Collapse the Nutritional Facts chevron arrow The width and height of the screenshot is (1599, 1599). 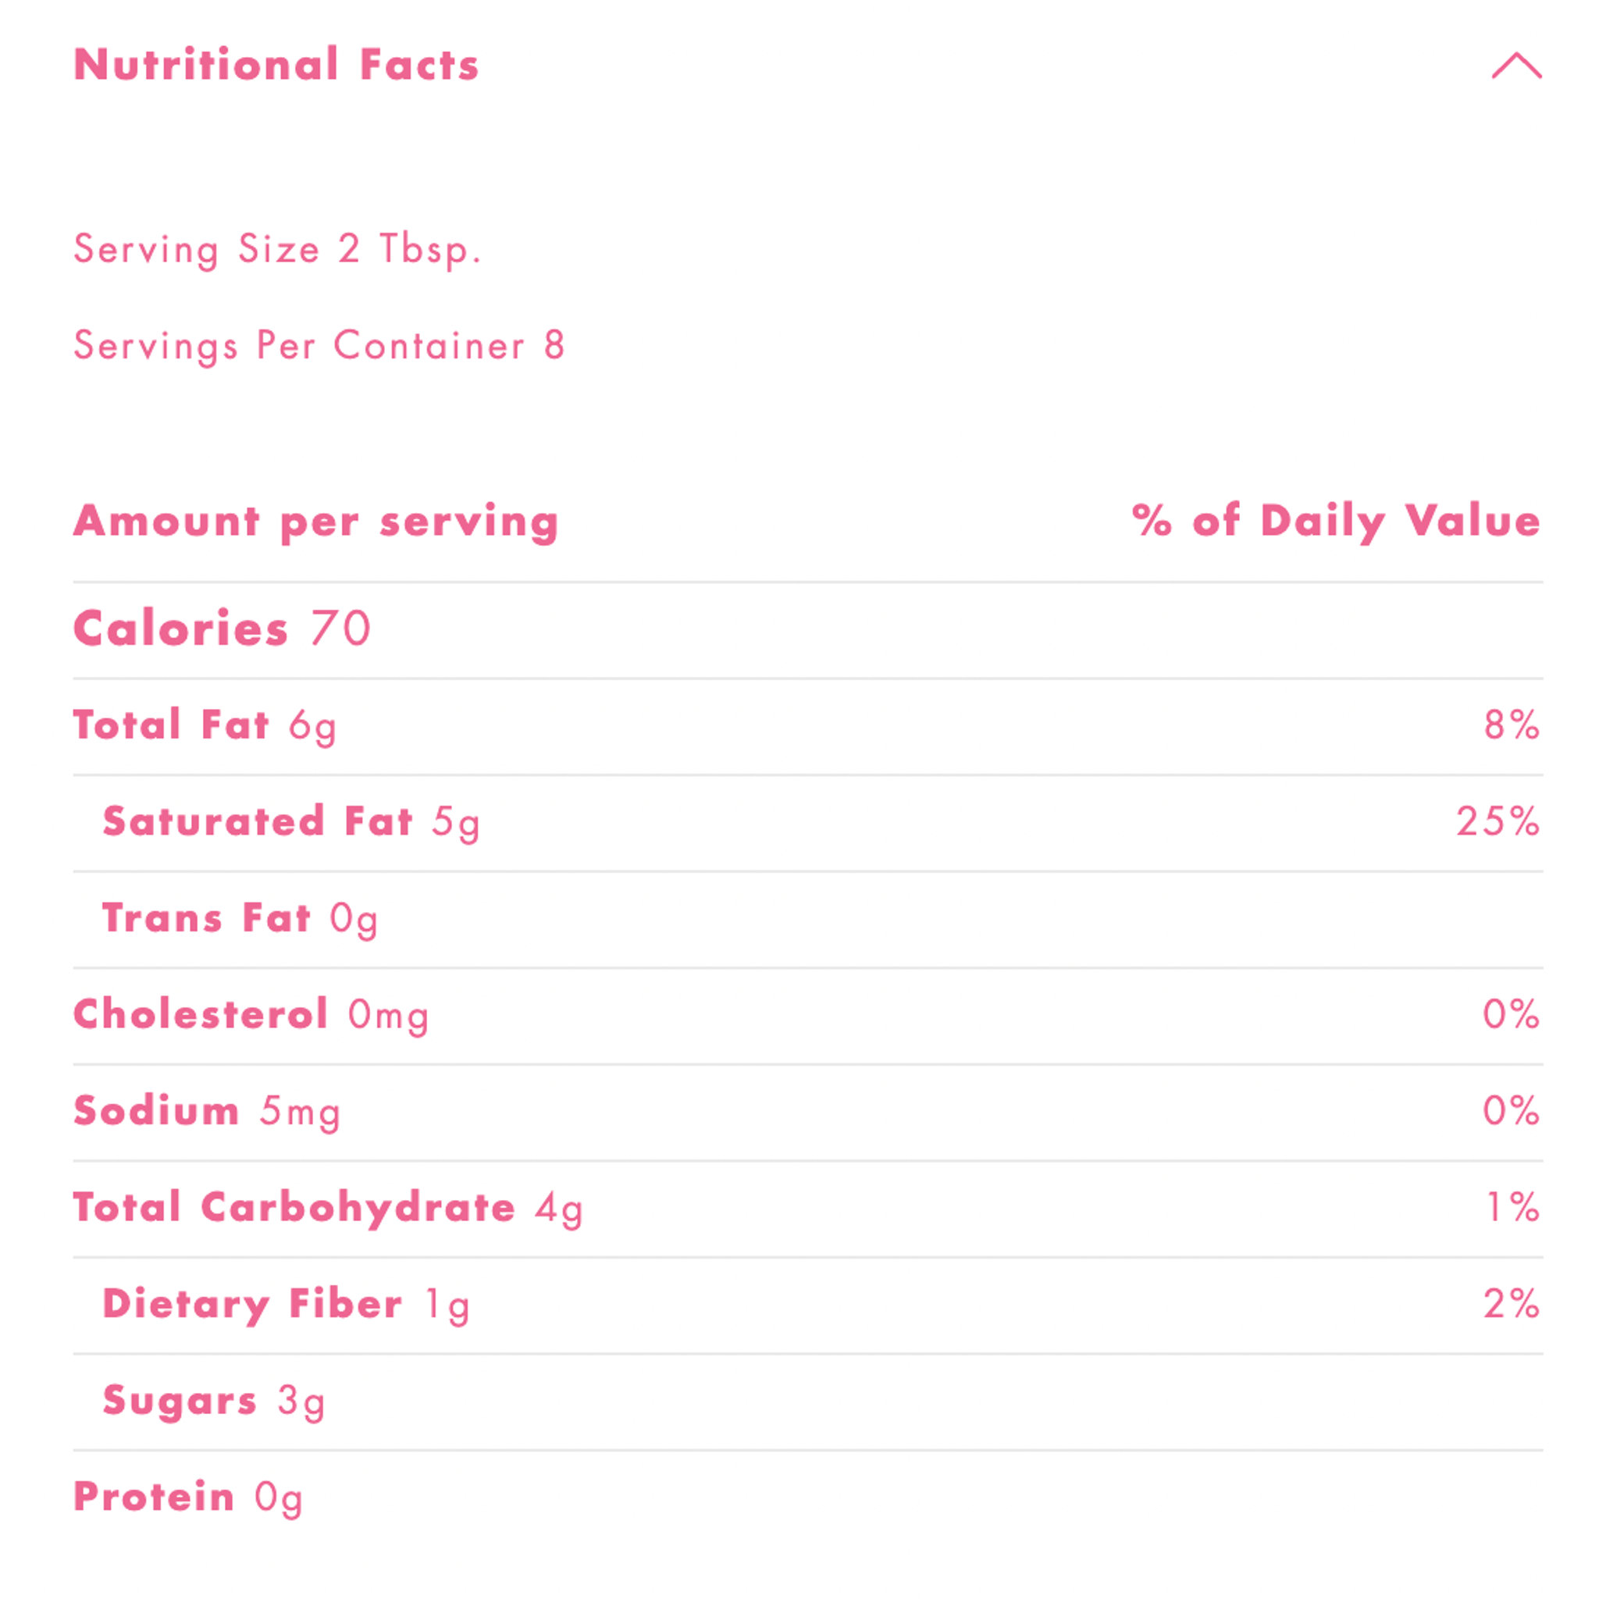1516,66
